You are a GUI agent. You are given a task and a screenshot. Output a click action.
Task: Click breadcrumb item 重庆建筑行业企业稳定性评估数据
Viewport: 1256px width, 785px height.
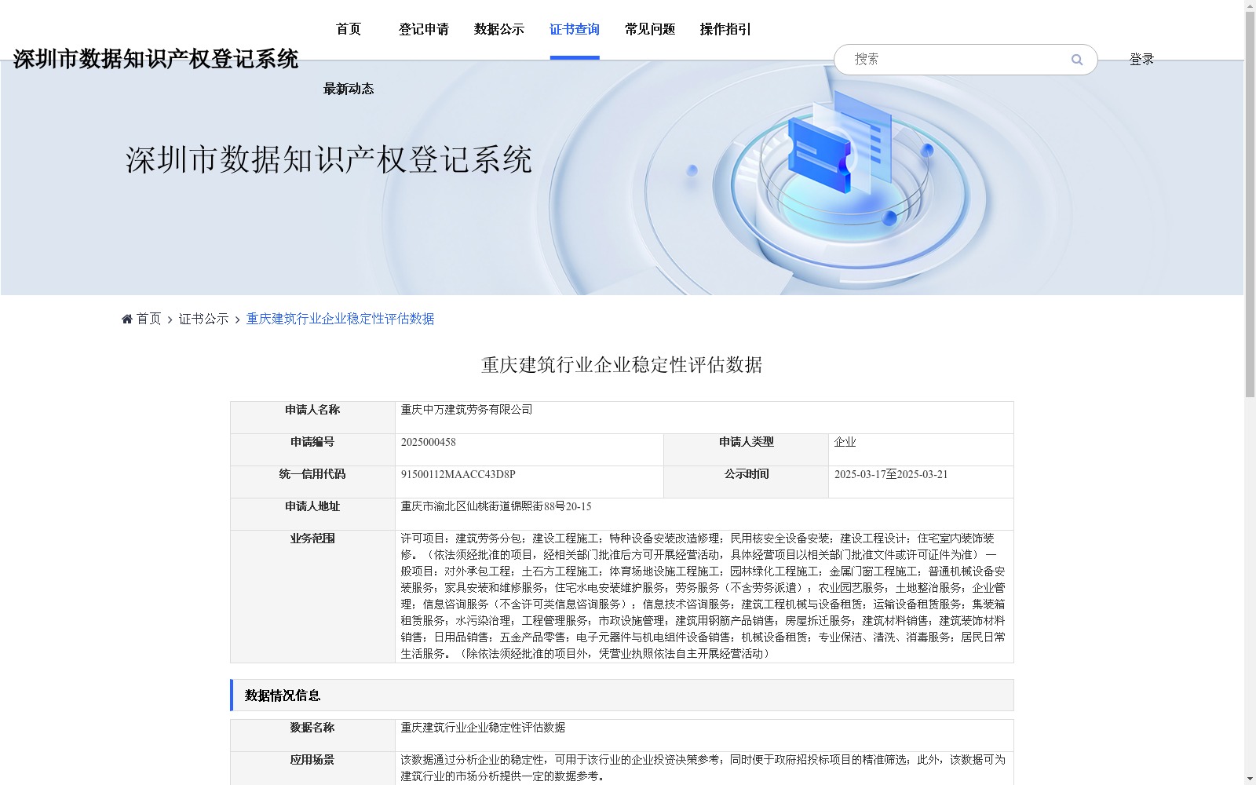tap(341, 319)
